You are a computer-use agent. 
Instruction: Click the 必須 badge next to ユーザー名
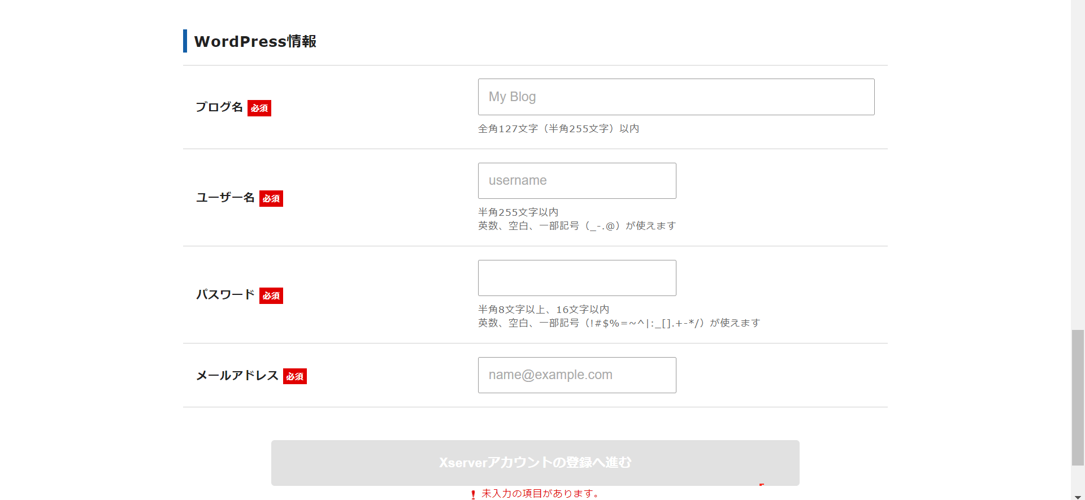pos(271,198)
